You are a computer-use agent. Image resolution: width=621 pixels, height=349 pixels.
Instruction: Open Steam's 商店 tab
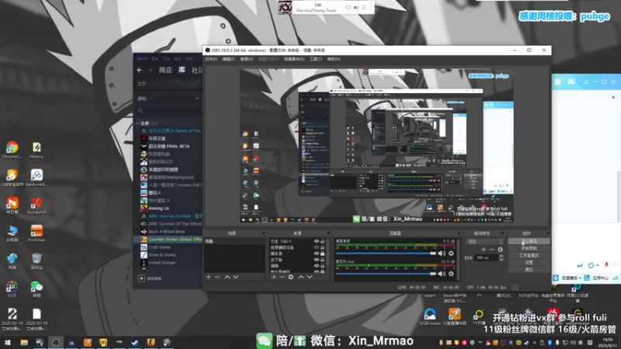point(165,70)
